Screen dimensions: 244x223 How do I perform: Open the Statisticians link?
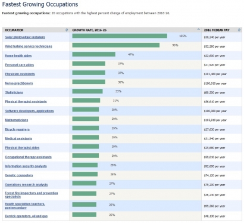14,92
